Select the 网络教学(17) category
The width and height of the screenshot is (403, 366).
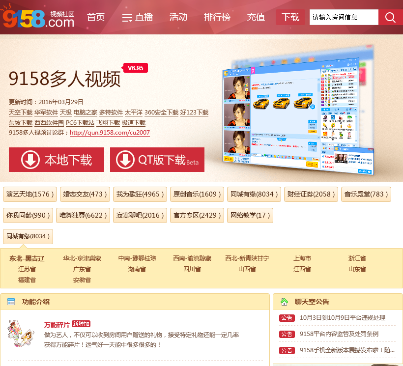250,215
